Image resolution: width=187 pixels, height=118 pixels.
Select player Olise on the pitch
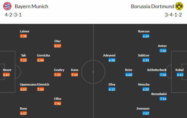(x=58, y=99)
